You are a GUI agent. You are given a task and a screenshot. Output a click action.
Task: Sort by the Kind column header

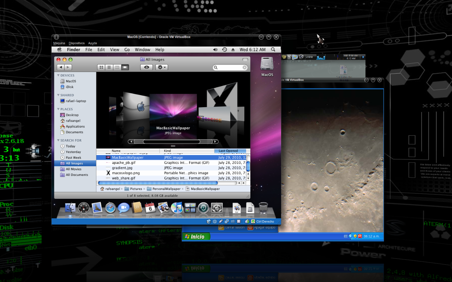point(187,151)
